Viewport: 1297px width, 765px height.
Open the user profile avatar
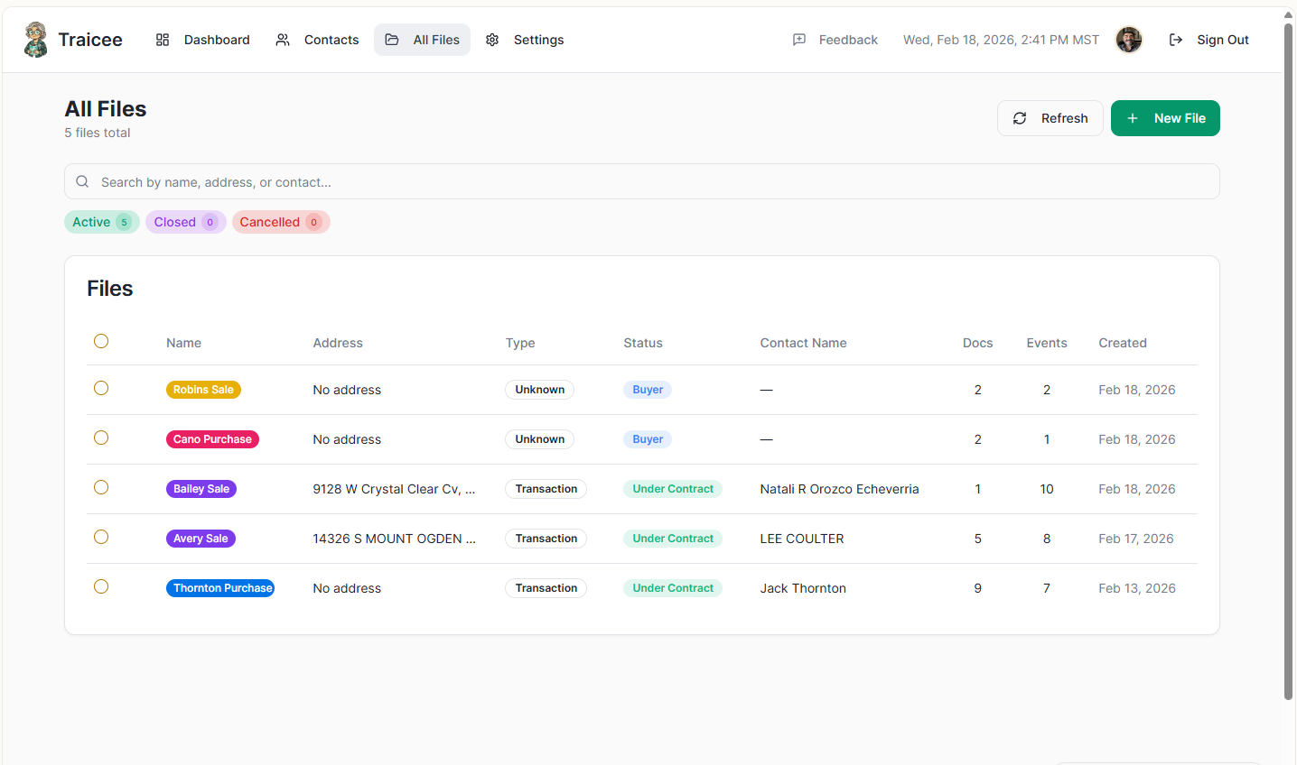coord(1129,40)
